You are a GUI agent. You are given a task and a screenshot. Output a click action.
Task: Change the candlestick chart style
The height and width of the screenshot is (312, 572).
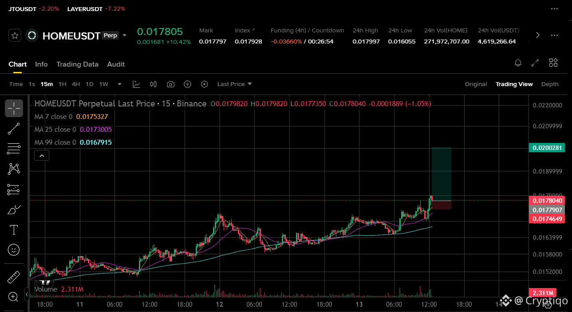(154, 84)
